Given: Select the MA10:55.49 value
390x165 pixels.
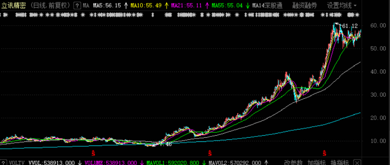Looking at the screenshot, I should tap(146, 5).
